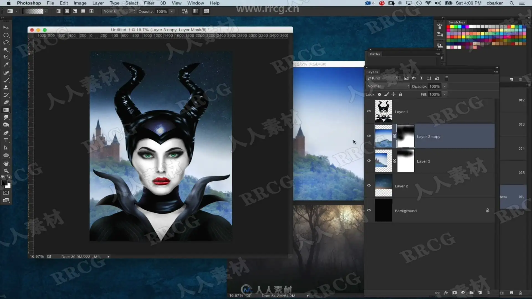Open the Window menu
Image resolution: width=532 pixels, height=299 pixels.
click(195, 3)
